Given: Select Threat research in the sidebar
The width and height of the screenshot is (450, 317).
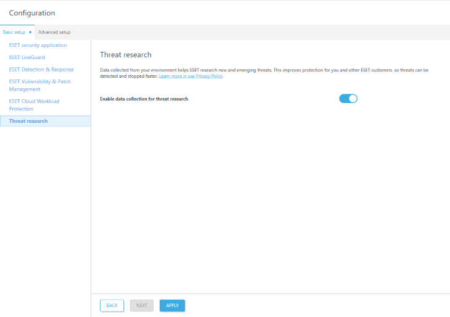Looking at the screenshot, I should [46, 121].
